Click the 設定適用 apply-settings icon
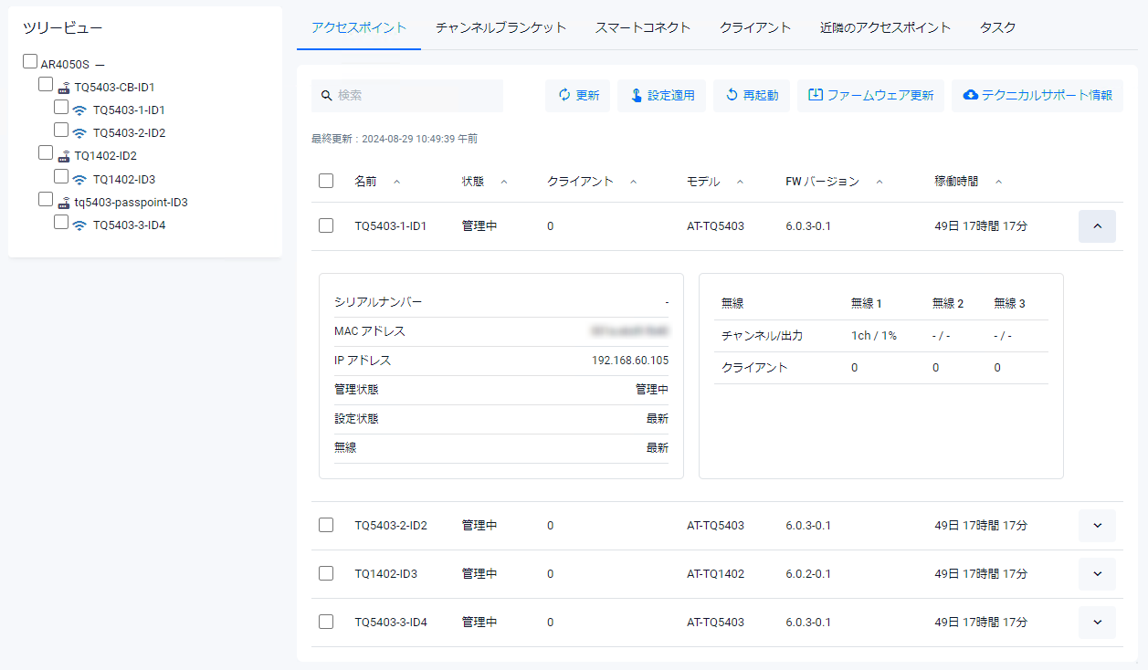The image size is (1148, 670). click(636, 96)
